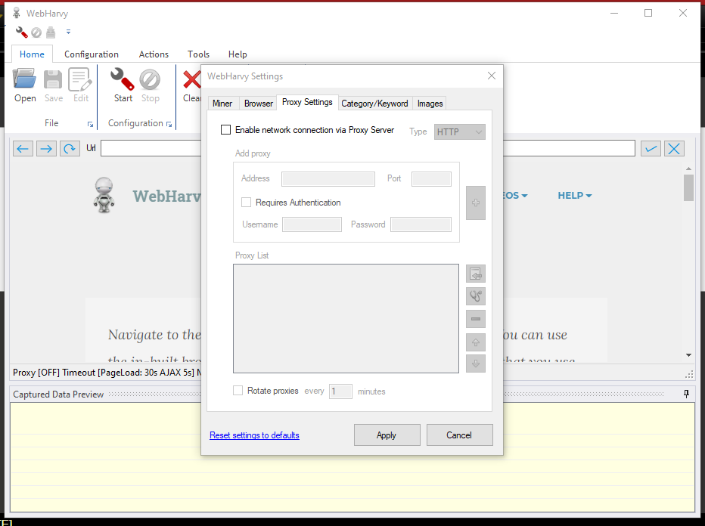The width and height of the screenshot is (705, 526).
Task: Cancel URL with the blue X button
Action: point(674,148)
